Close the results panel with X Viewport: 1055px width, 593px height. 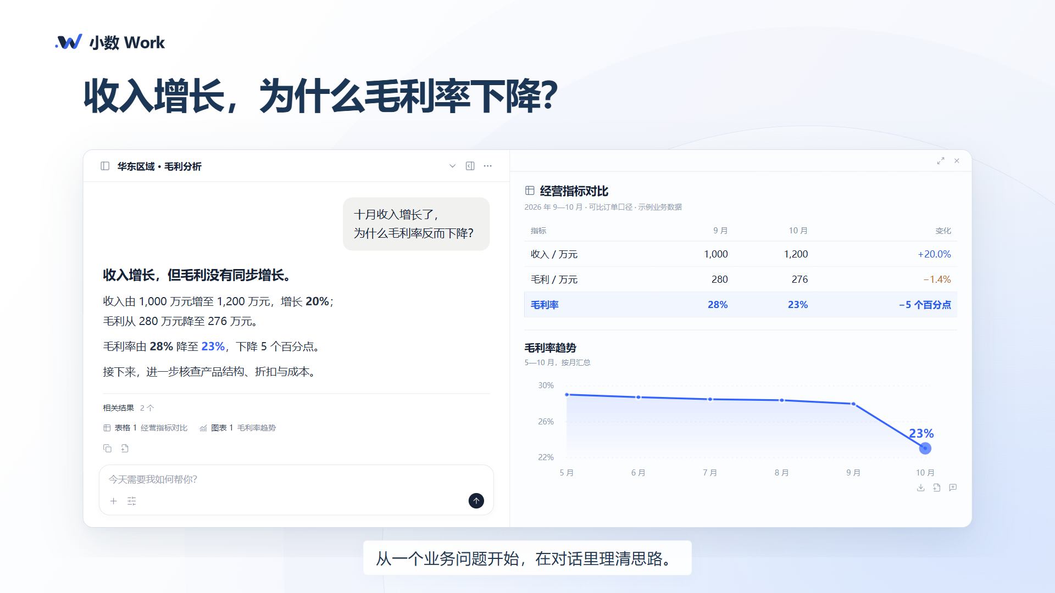click(957, 161)
